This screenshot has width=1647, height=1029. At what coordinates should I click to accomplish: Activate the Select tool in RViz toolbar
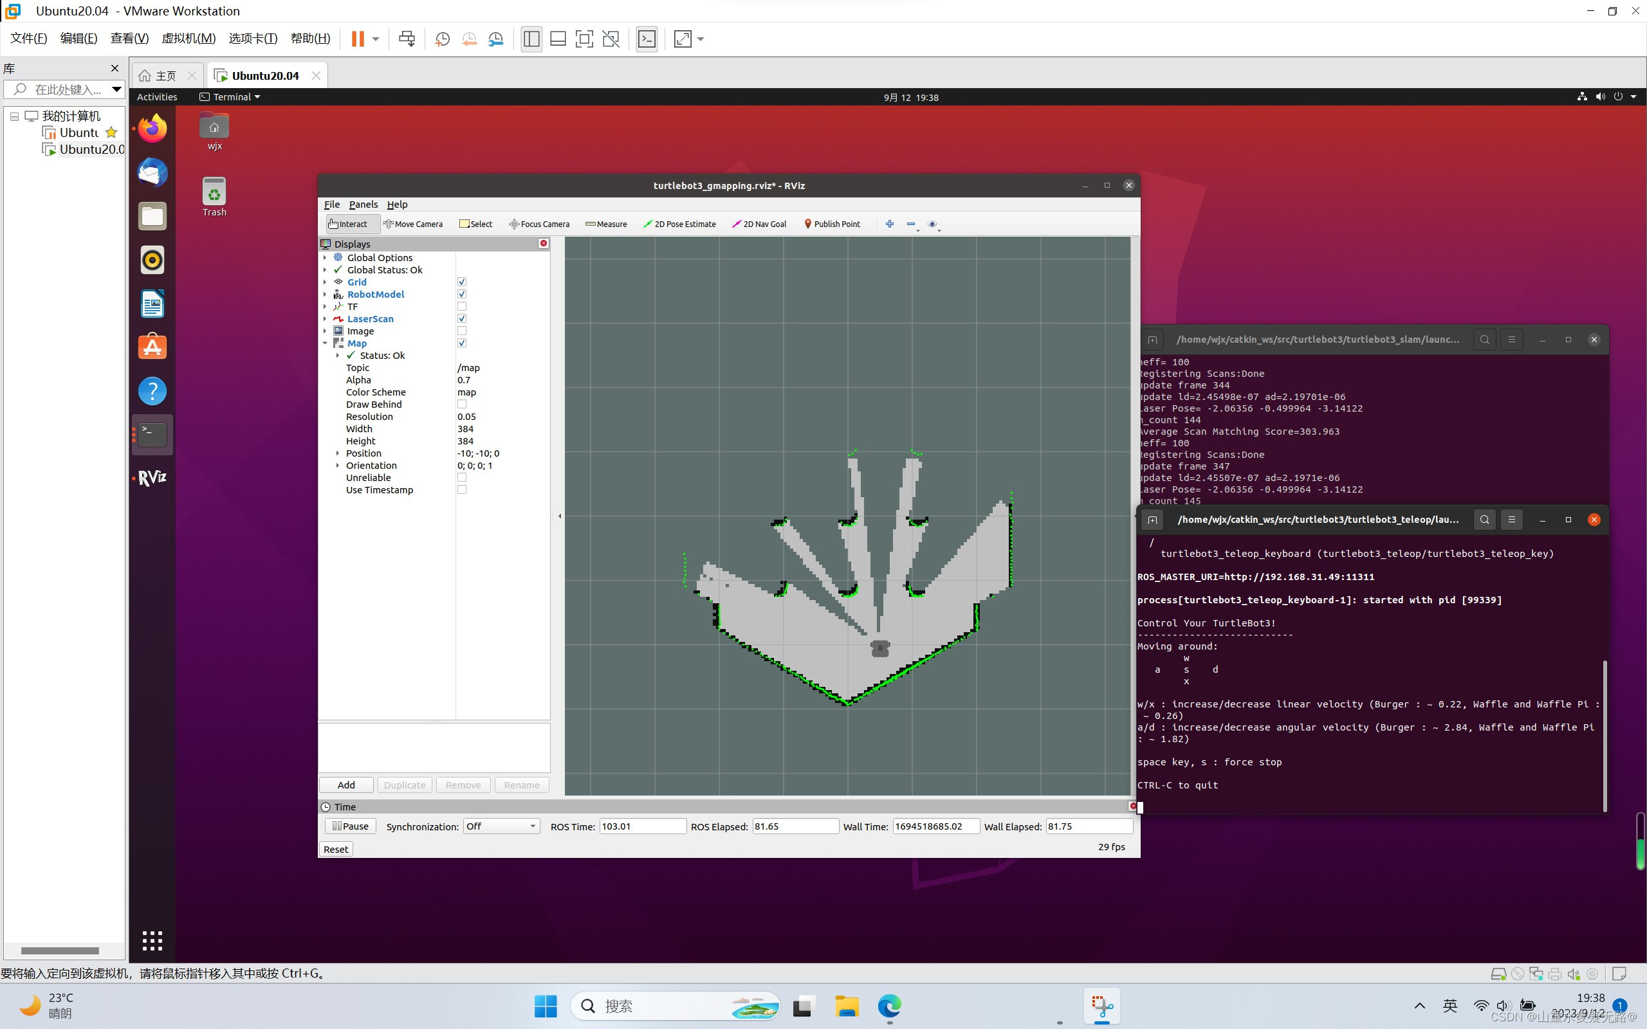click(475, 224)
